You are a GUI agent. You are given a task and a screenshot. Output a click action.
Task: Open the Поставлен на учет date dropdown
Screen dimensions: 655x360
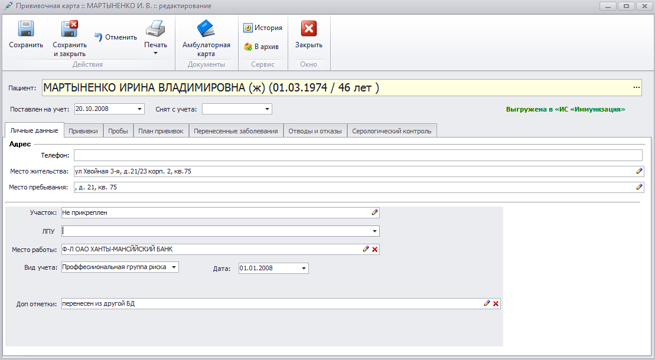pos(139,109)
